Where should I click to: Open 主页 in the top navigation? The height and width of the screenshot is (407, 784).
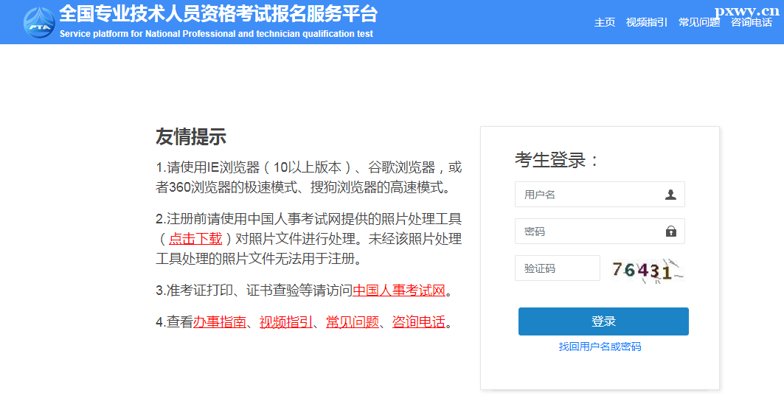click(x=605, y=22)
